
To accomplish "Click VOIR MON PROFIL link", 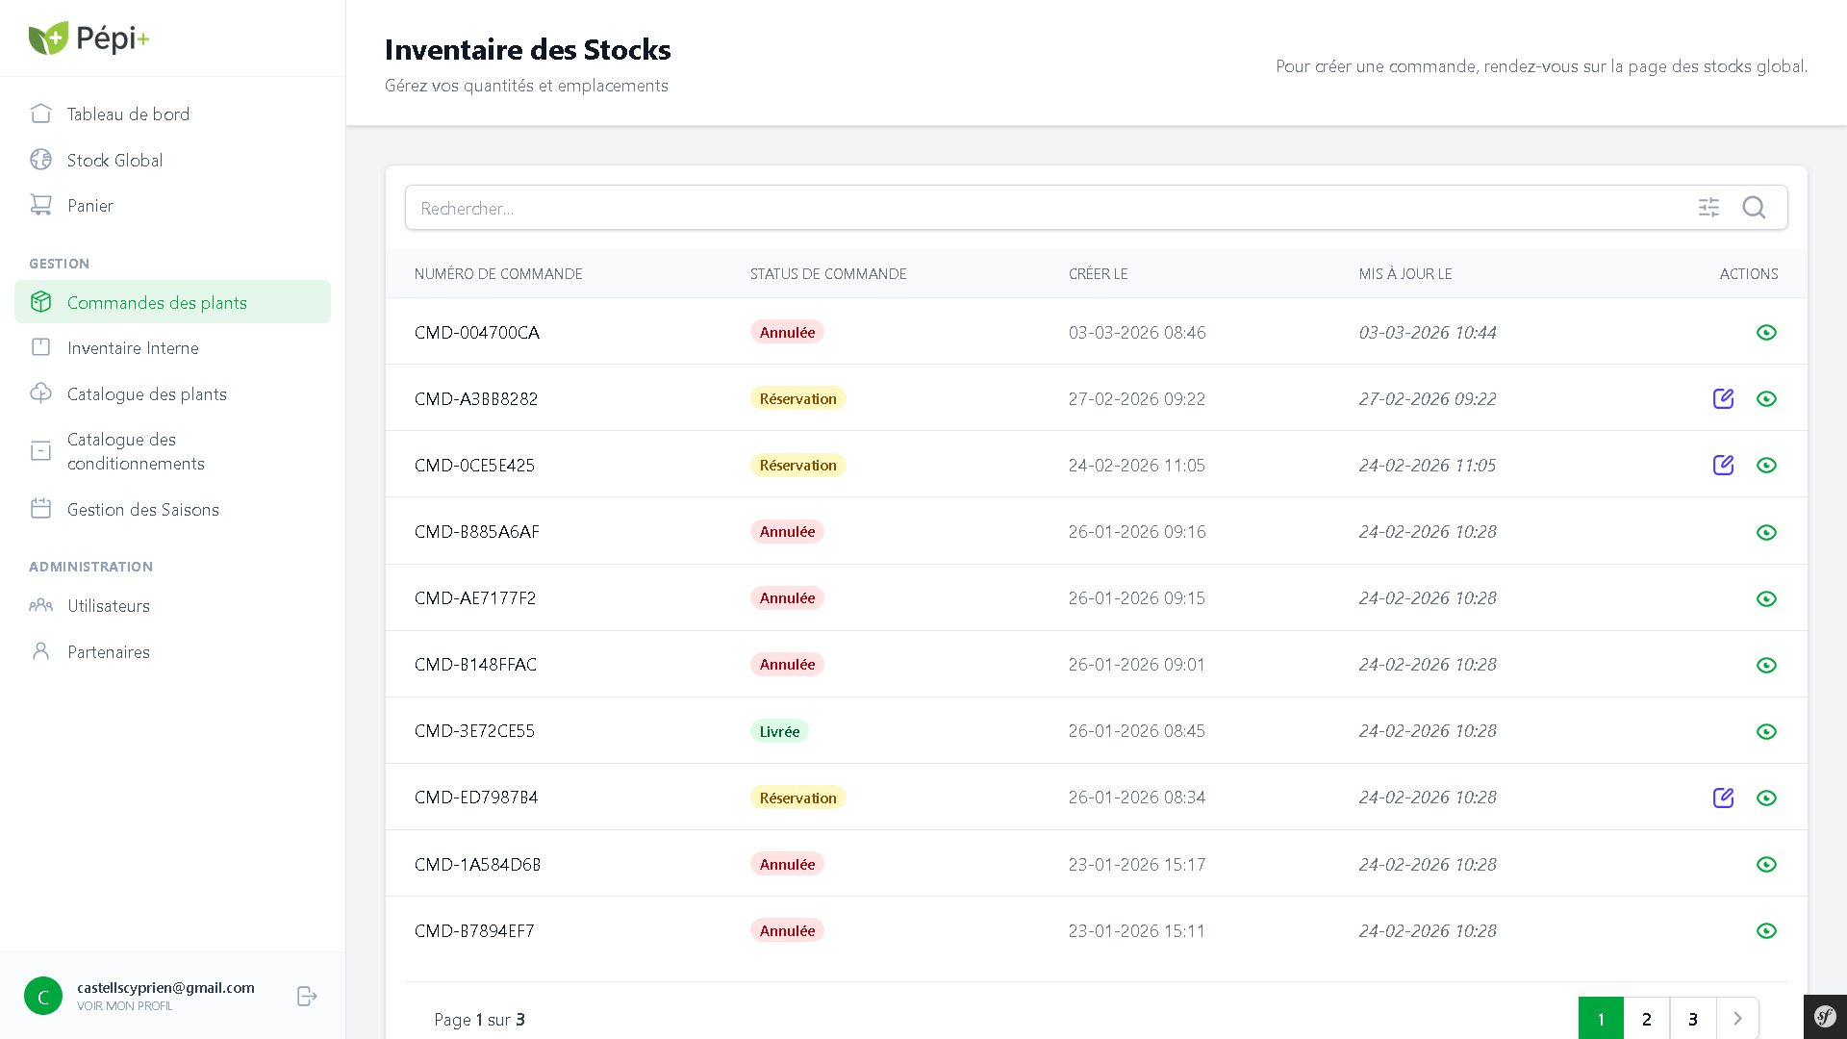I will pos(125,1006).
